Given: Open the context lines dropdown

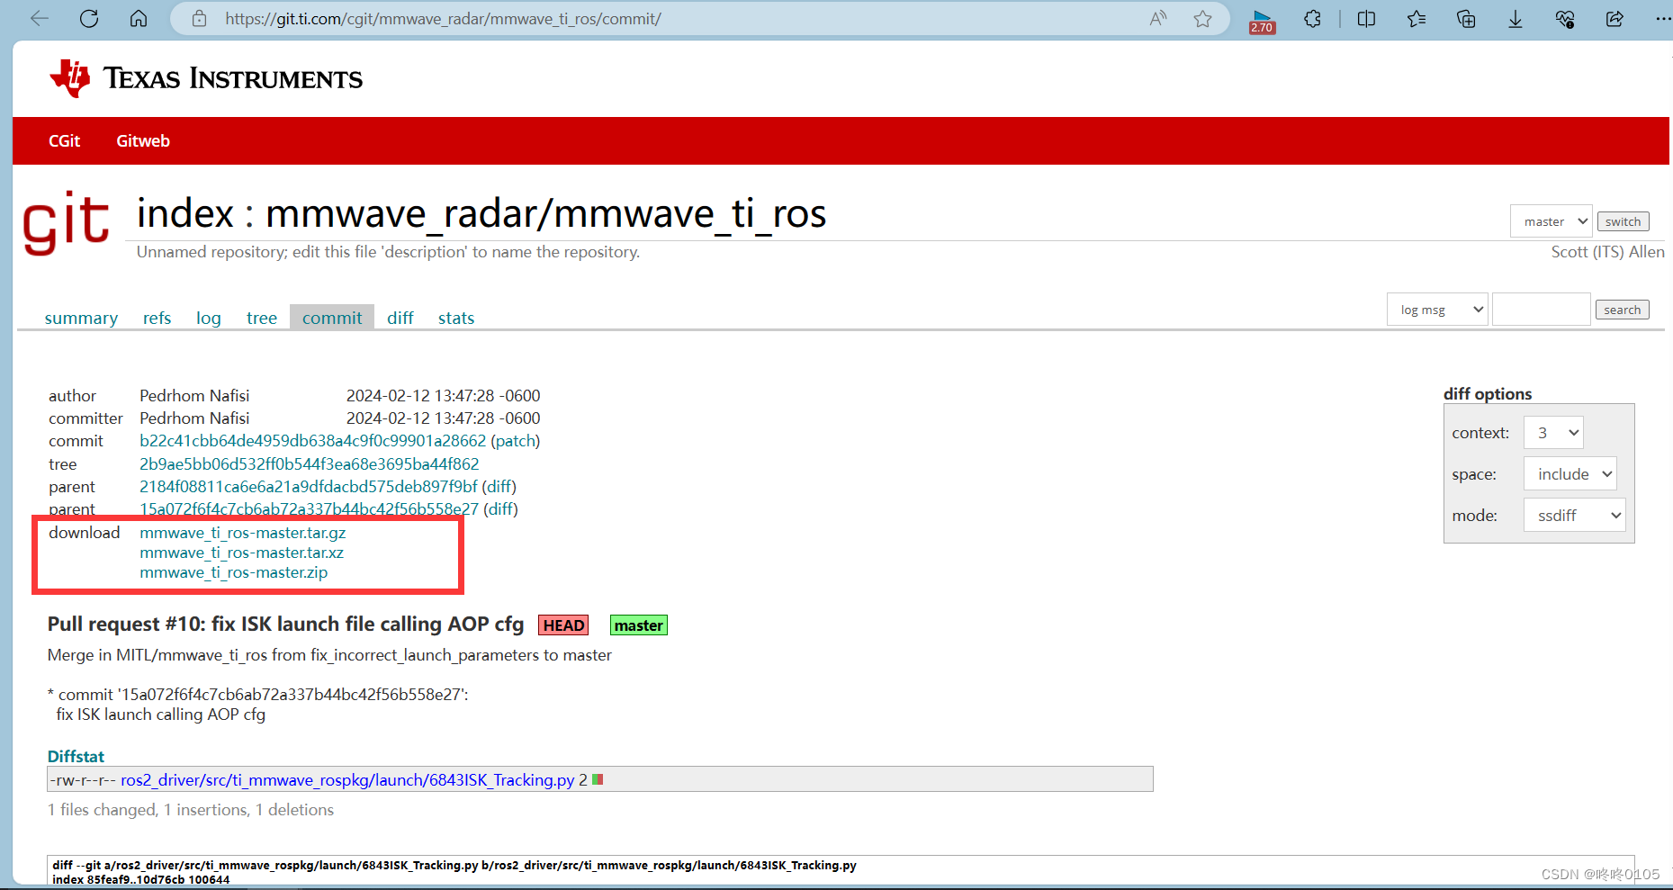Looking at the screenshot, I should click(x=1553, y=432).
